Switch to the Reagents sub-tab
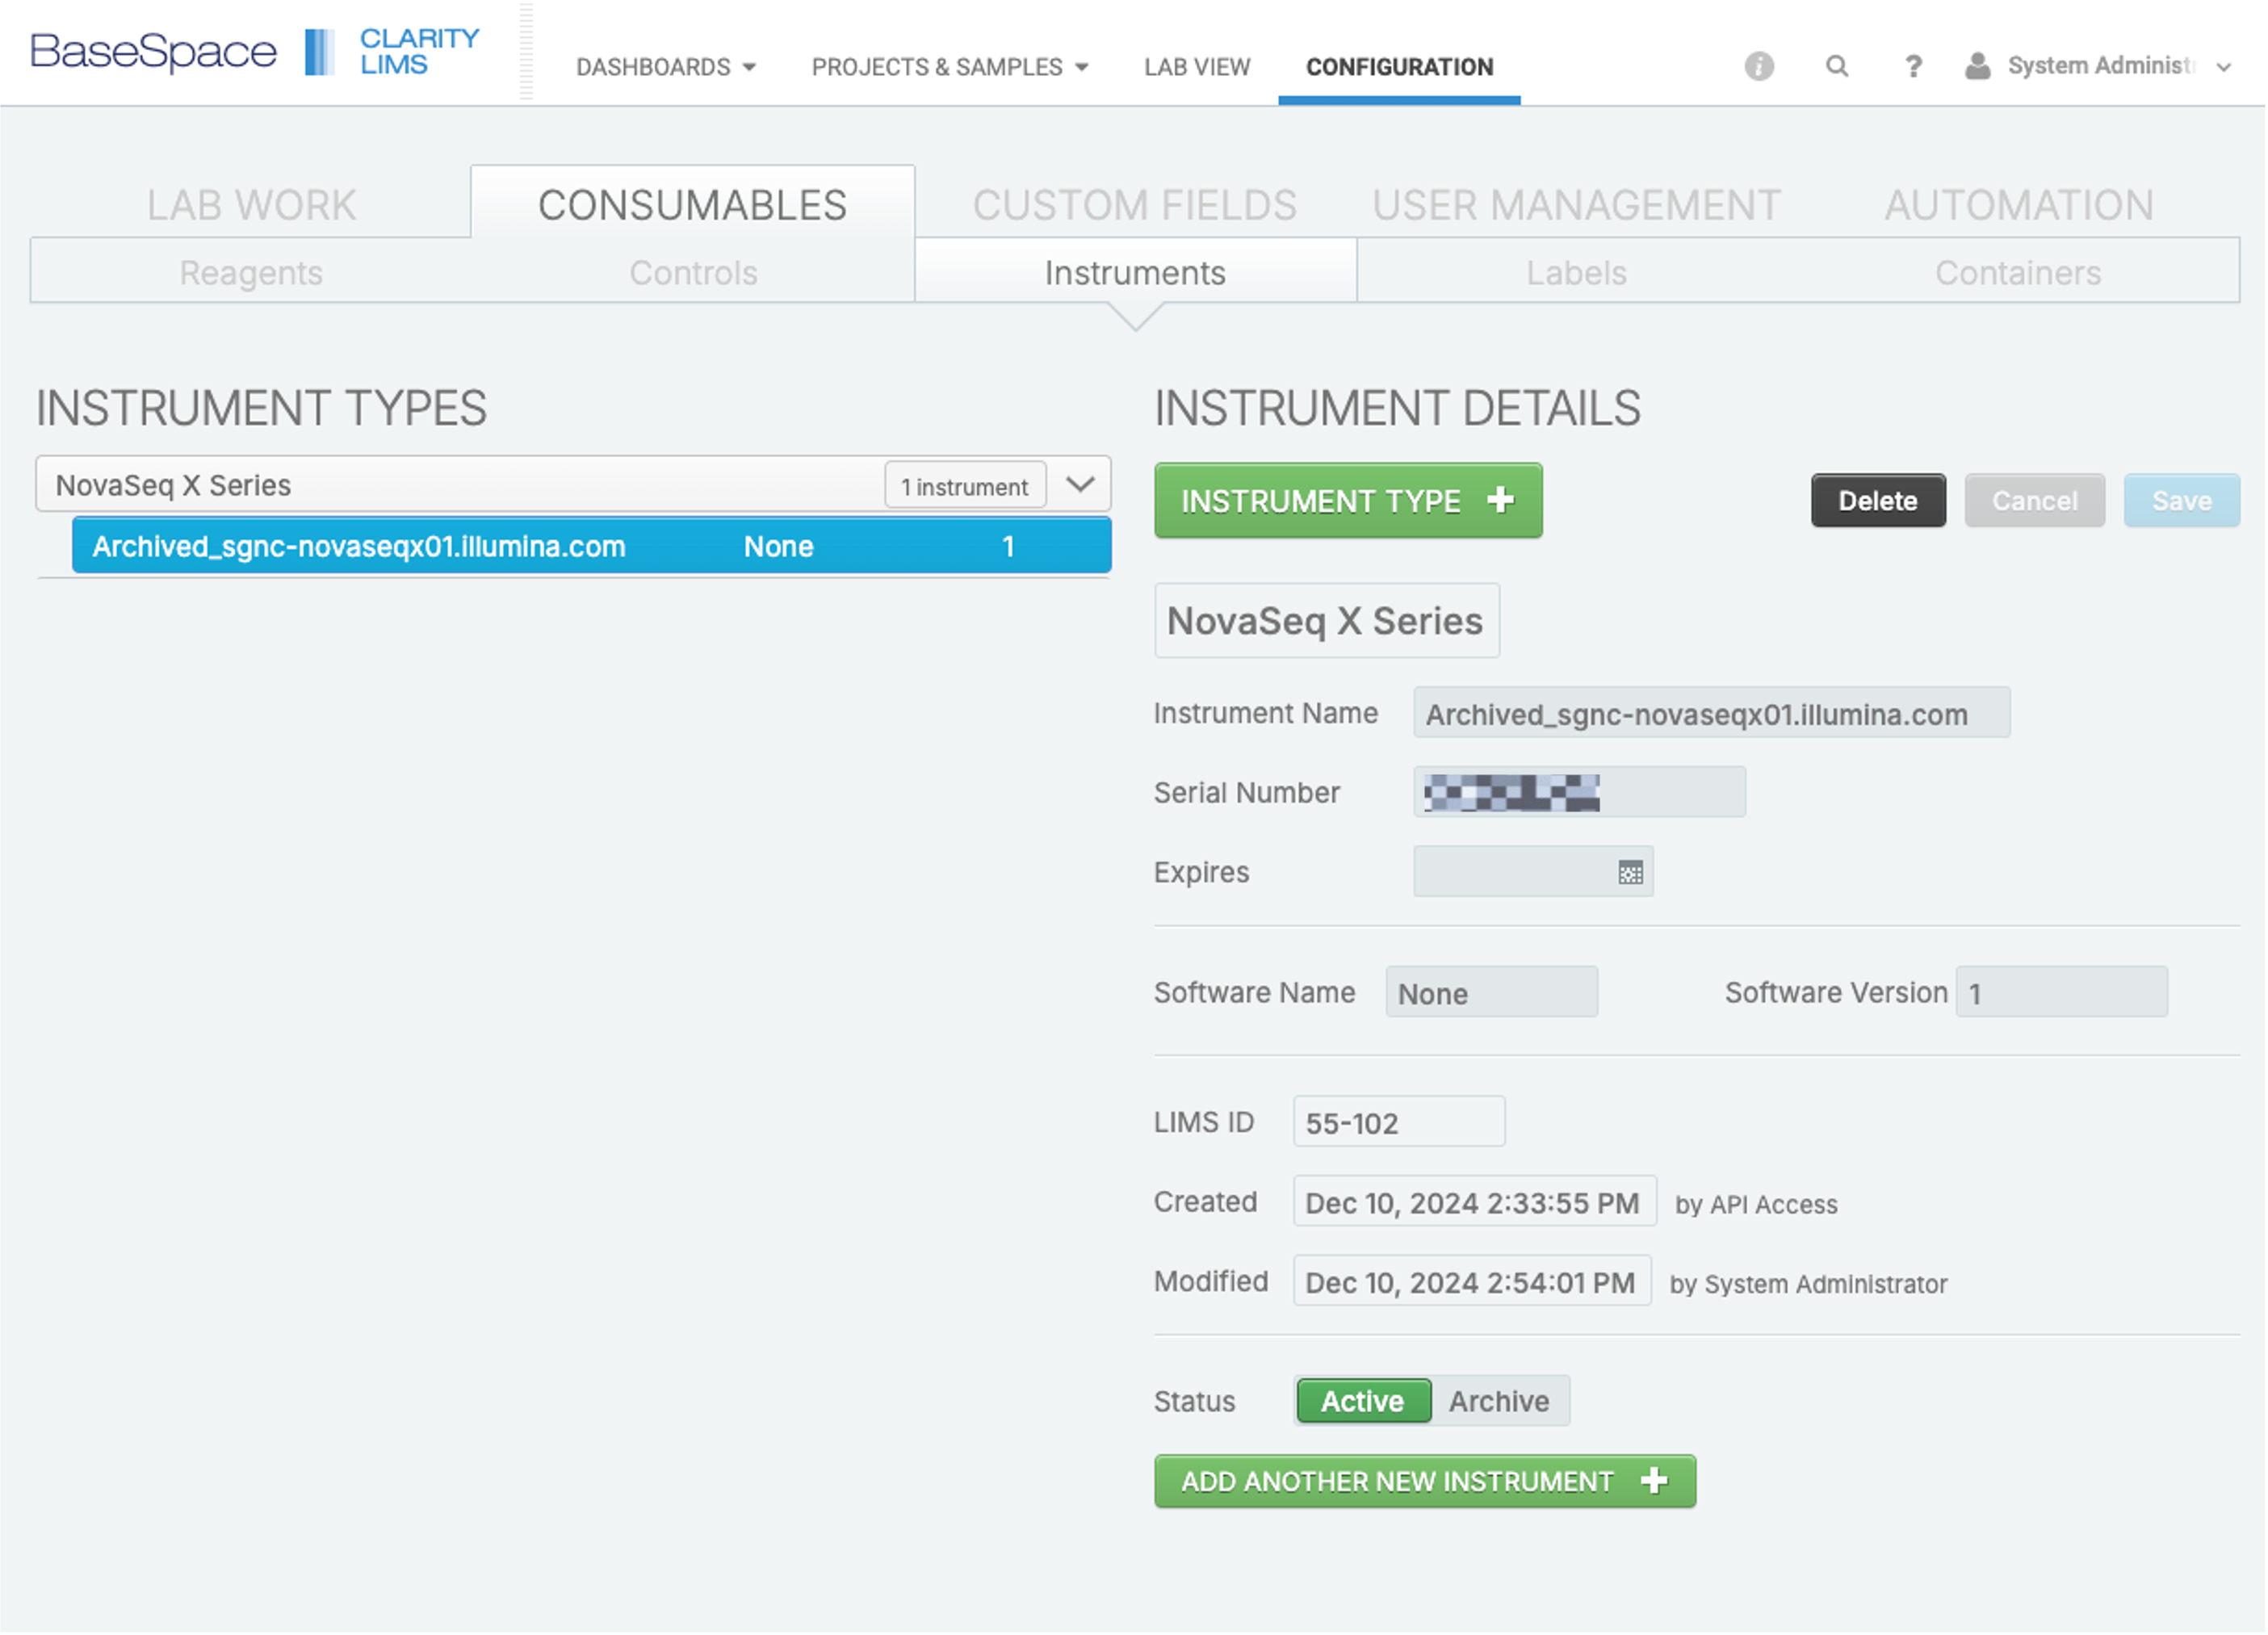2268x1635 pixels. click(x=251, y=272)
